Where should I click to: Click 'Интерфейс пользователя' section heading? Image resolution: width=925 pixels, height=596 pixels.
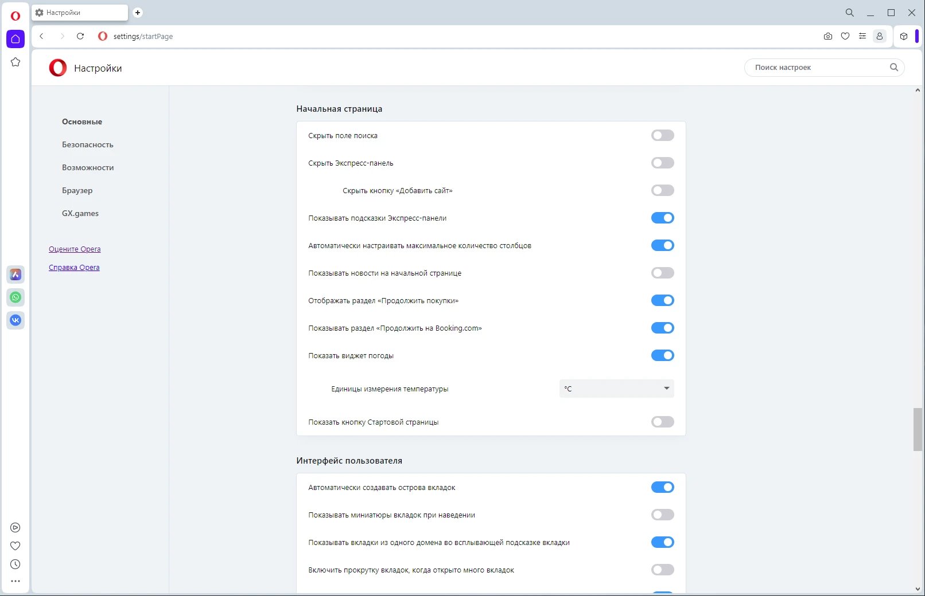click(x=349, y=461)
